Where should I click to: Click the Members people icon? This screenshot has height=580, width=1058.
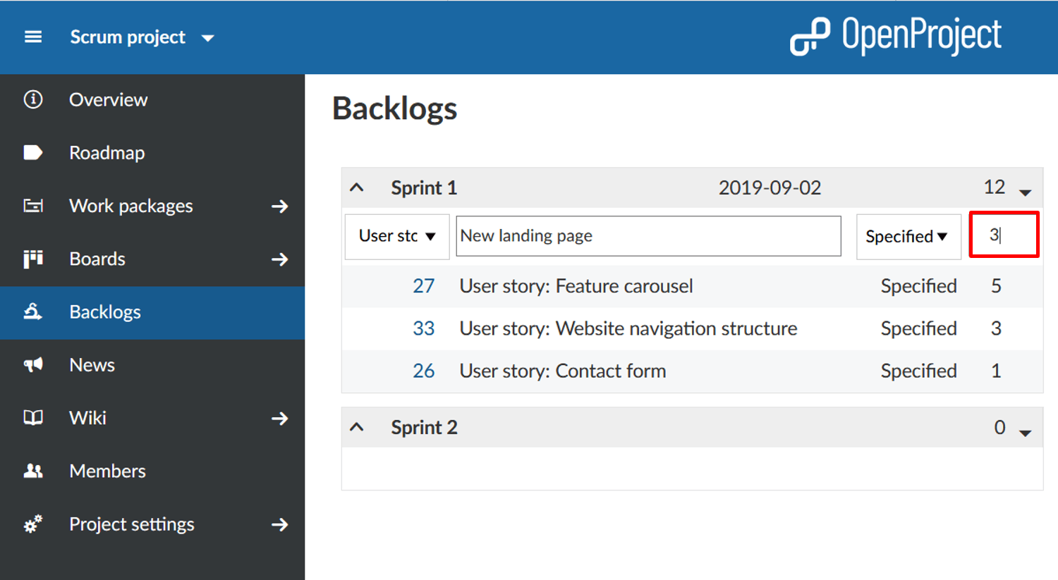pos(32,471)
